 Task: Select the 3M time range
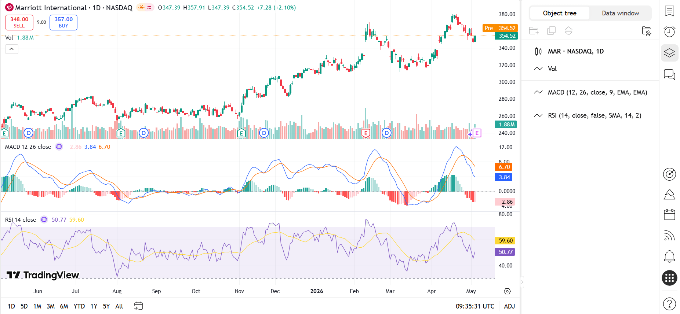click(51, 306)
